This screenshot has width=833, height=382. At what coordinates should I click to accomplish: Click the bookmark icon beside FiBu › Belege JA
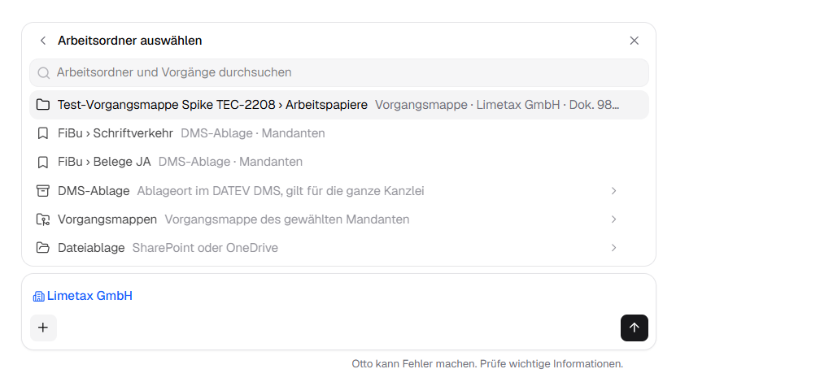tap(43, 162)
